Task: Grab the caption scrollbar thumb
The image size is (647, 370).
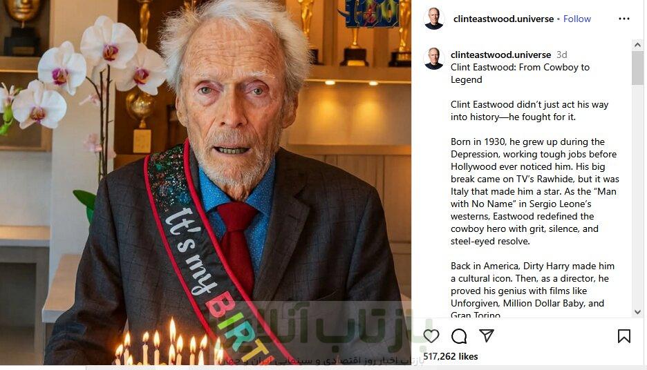Action: (637, 68)
